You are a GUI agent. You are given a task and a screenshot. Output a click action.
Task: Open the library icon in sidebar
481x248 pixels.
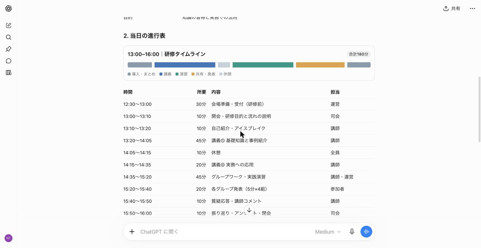(9, 73)
